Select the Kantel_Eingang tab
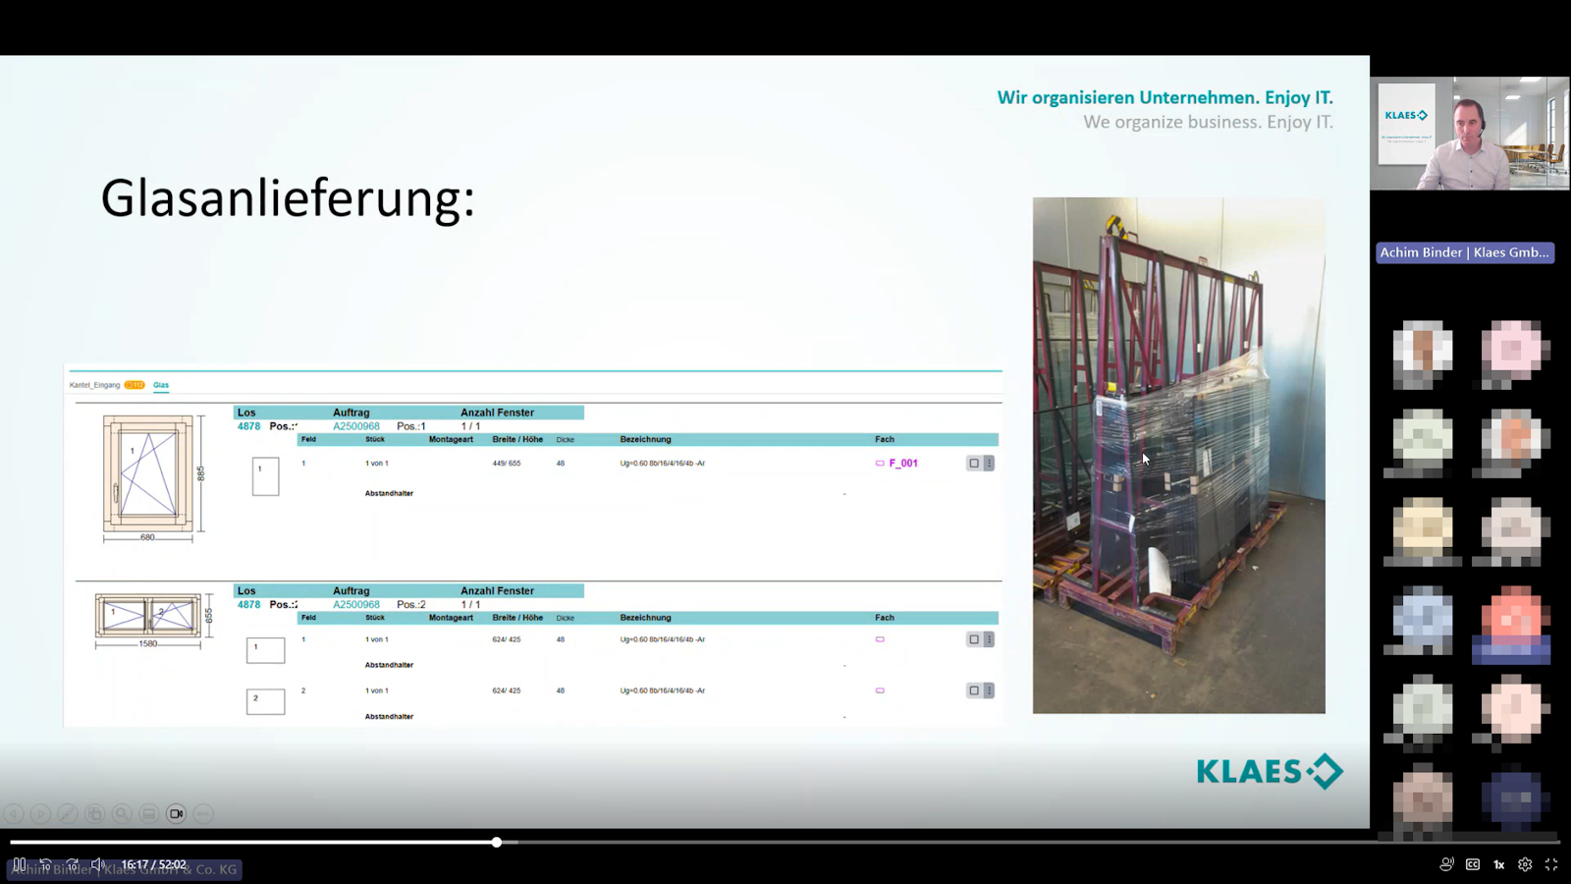The height and width of the screenshot is (884, 1571). (95, 385)
